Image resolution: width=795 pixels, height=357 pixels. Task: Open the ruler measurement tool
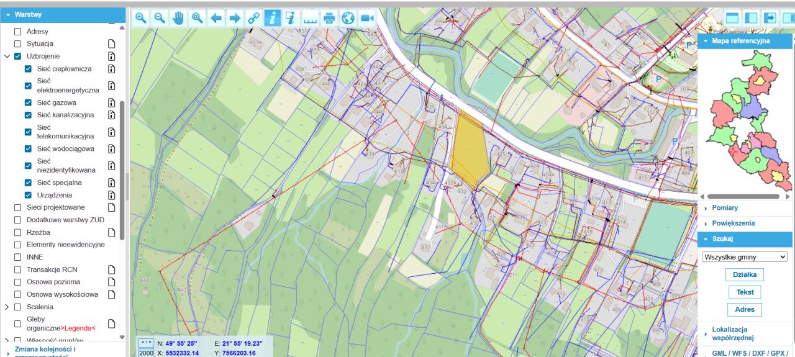pos(310,18)
